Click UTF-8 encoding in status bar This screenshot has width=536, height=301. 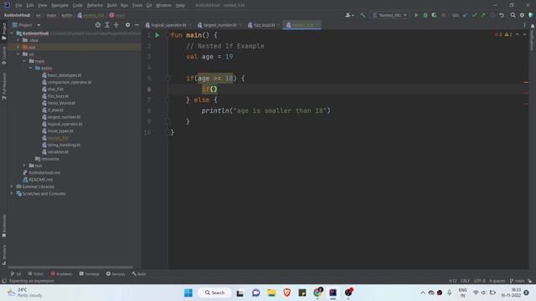[479, 281]
